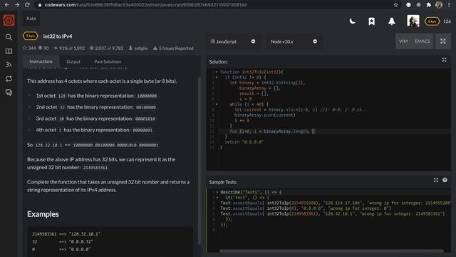Open the docs book icon in the sidebar
Screen dimensions: 456x257
[9, 51]
